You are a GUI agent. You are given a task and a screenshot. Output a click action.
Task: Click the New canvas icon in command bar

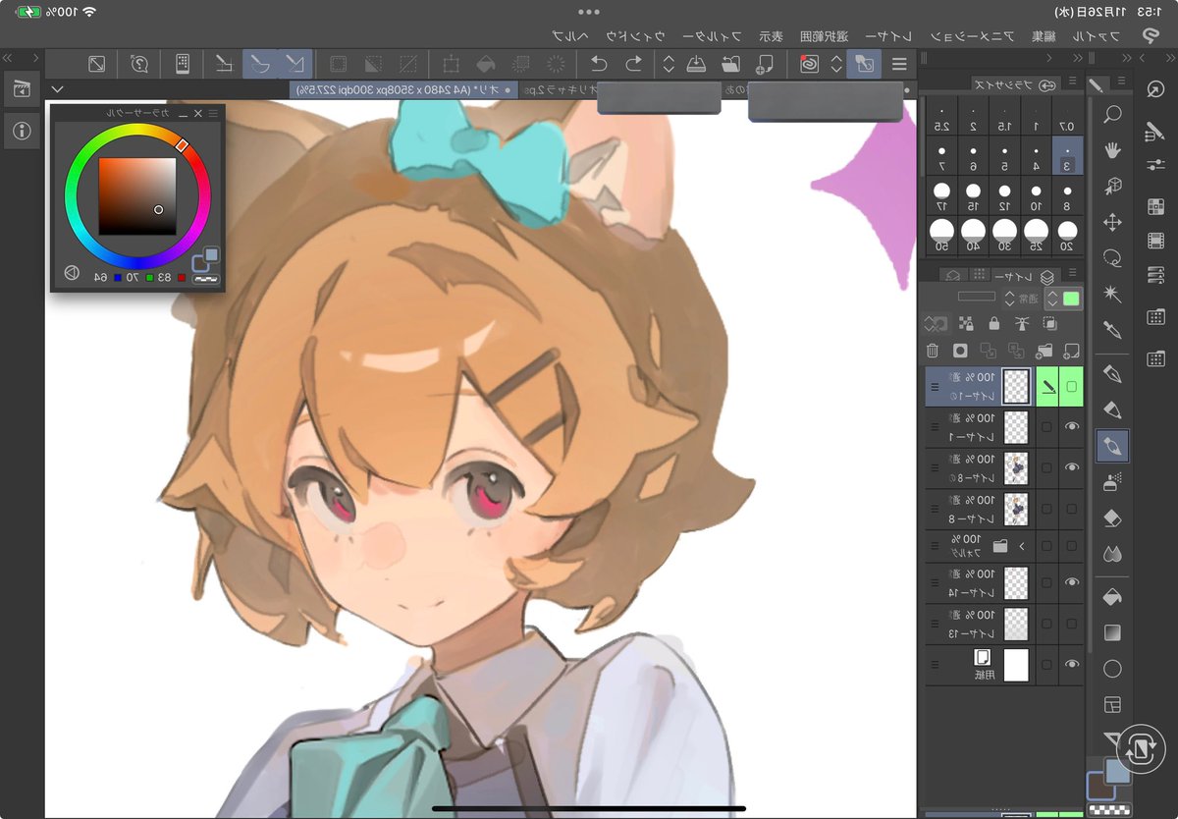click(x=765, y=65)
